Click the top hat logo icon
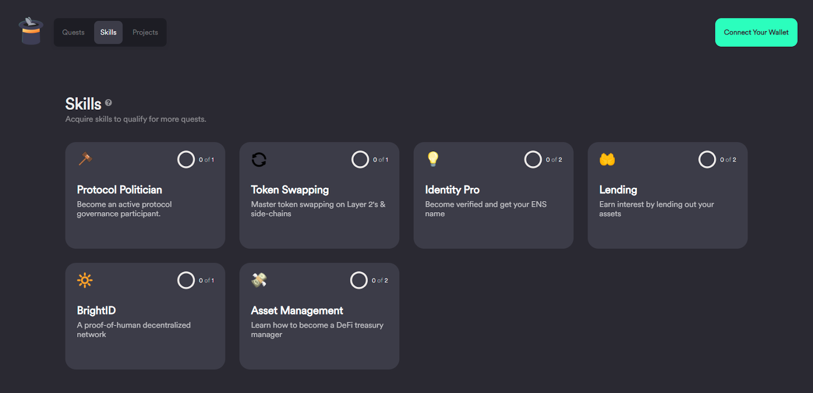813x393 pixels. (30, 31)
